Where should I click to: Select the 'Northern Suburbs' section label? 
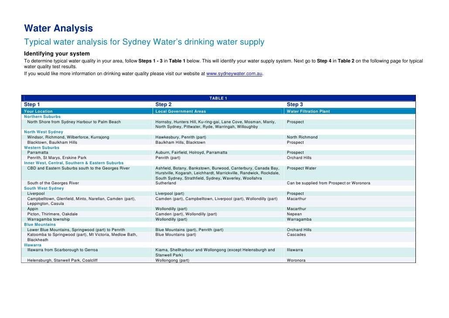[42, 117]
